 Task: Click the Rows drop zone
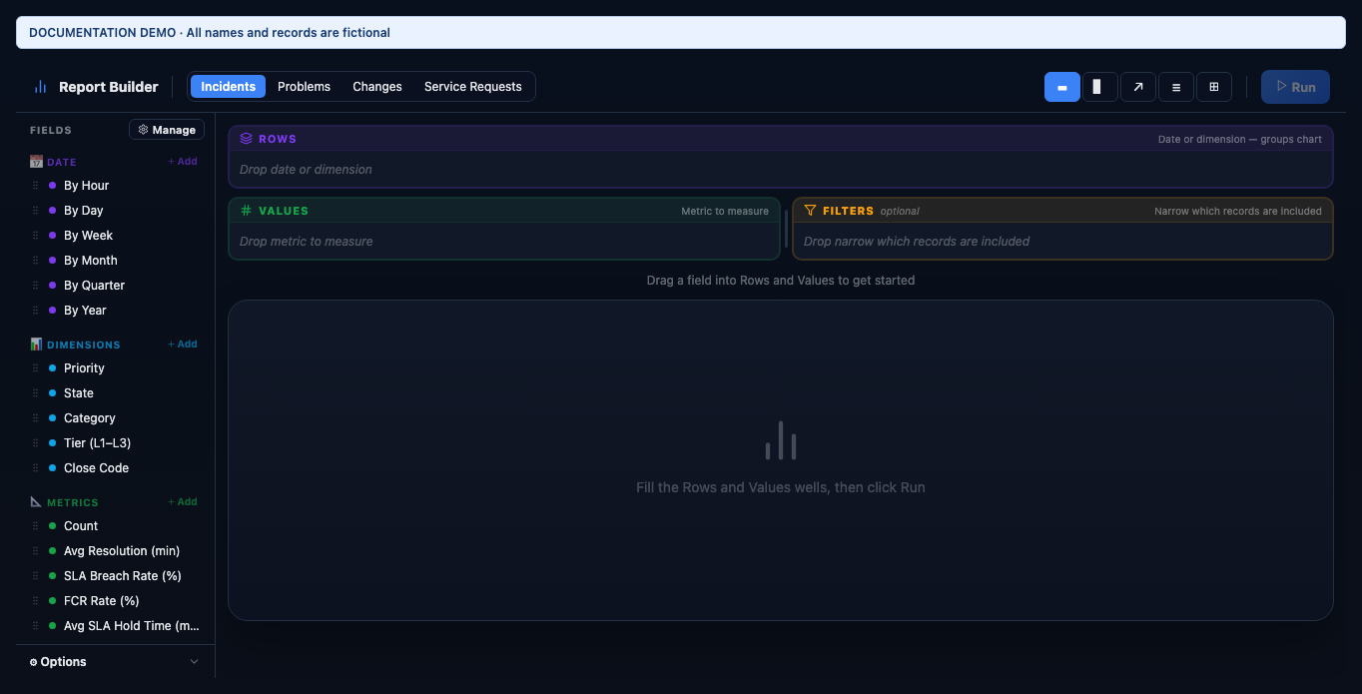coord(781,169)
